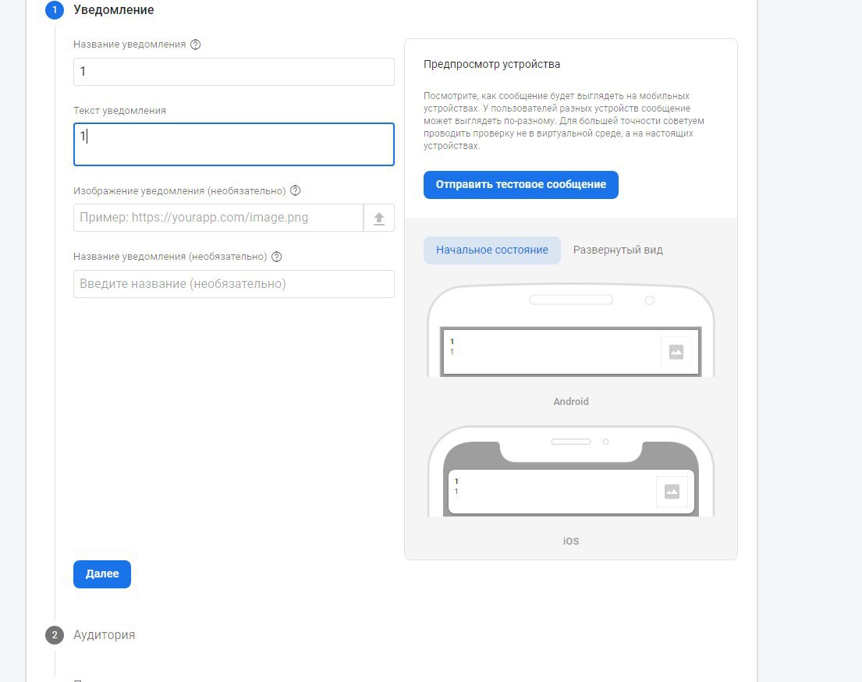Click the Далее button
862x682 pixels.
click(102, 574)
